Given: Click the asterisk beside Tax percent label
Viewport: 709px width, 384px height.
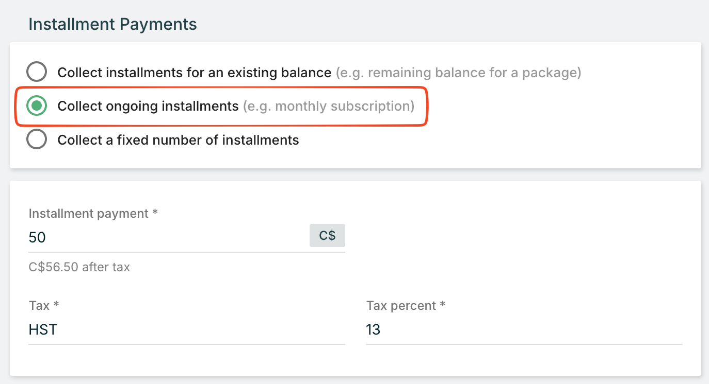Looking at the screenshot, I should coord(443,305).
